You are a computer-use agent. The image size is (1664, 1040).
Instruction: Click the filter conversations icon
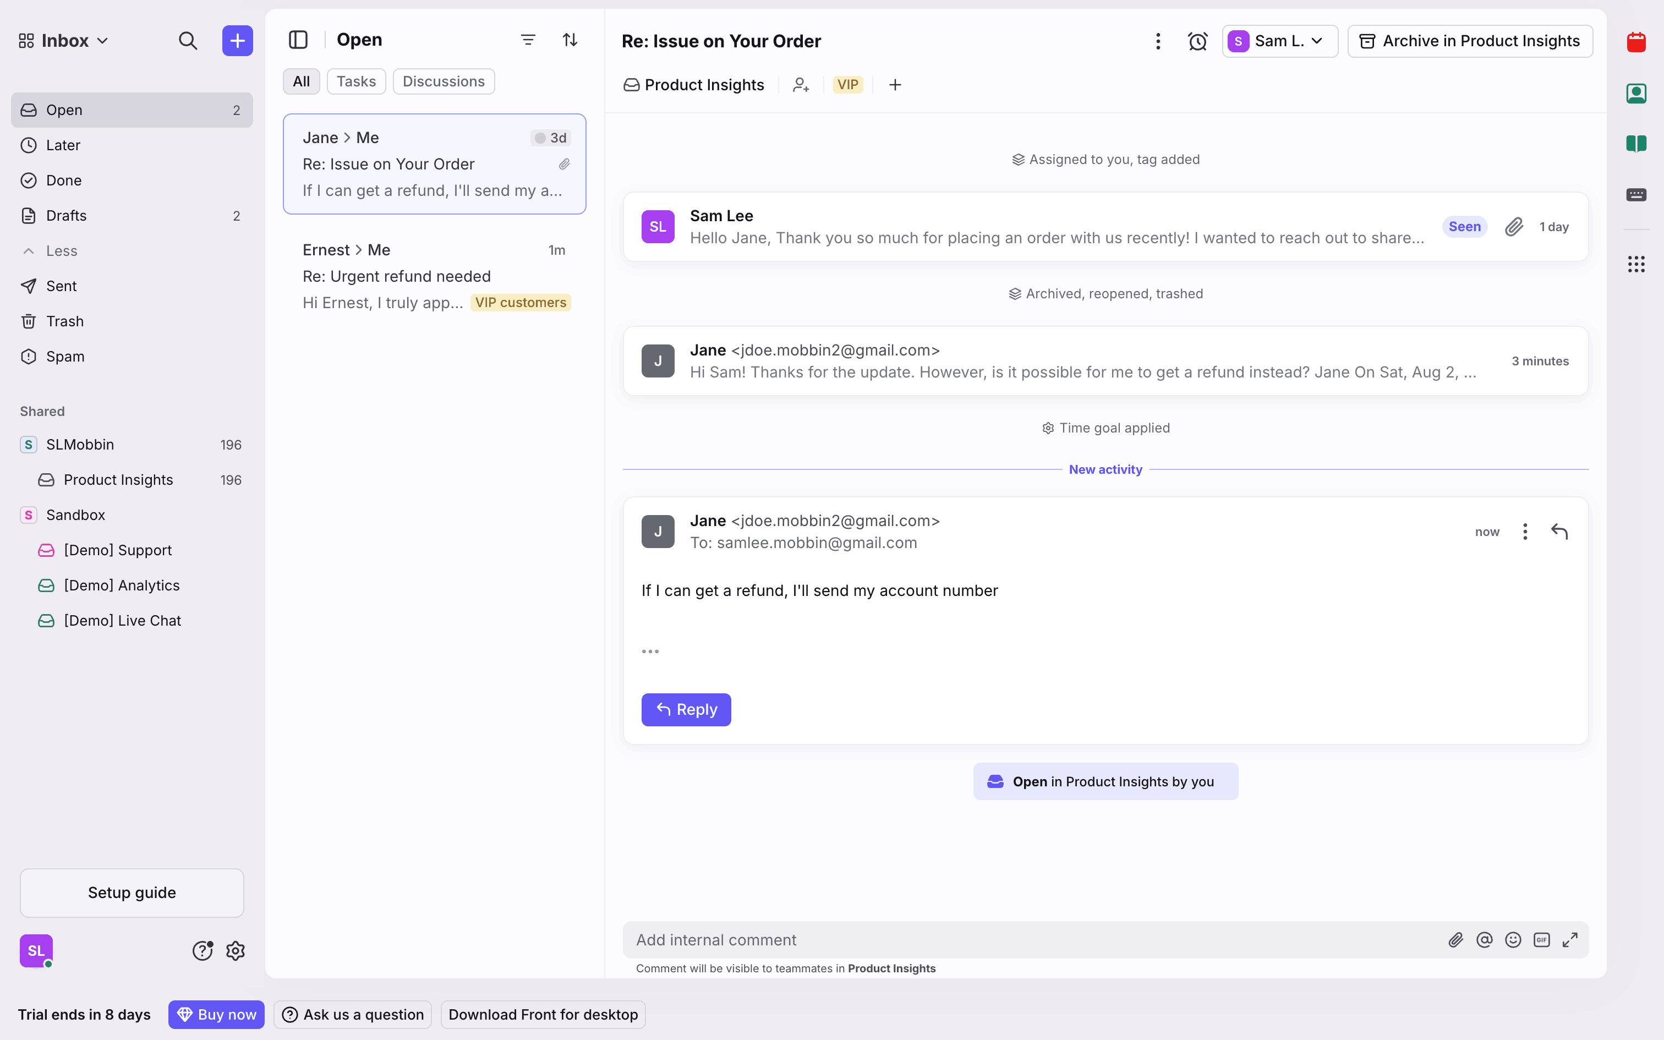click(x=527, y=40)
